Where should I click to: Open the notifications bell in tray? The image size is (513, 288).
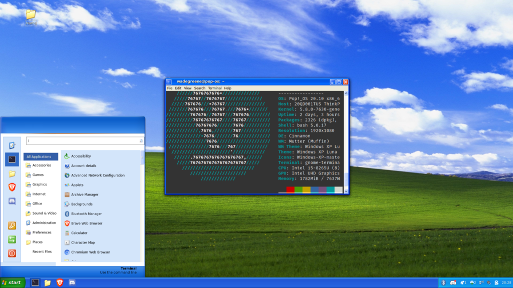click(463, 283)
